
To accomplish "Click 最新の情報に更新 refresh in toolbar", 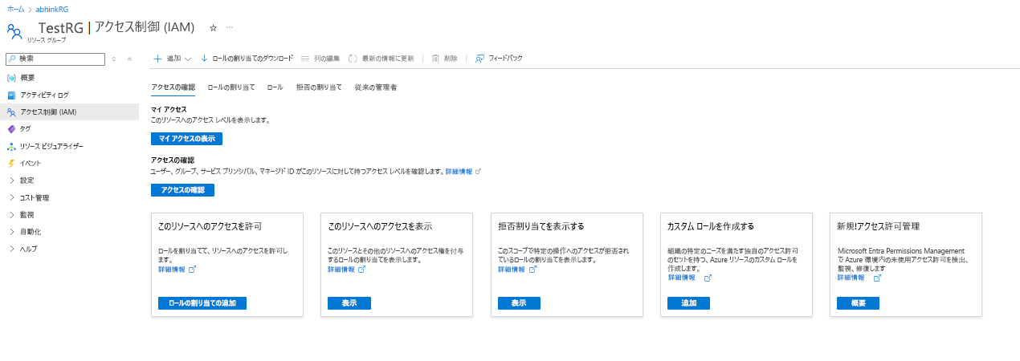I will point(381,59).
